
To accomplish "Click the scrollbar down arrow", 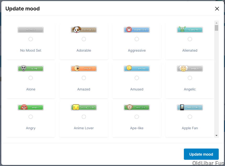I will [216, 136].
